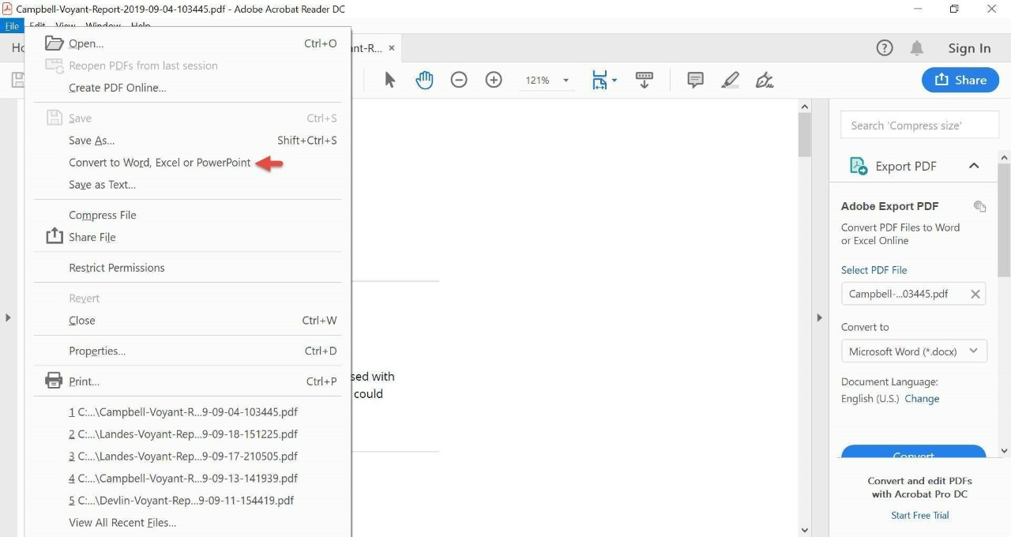Click Sign In
This screenshot has width=1011, height=537.
pyautogui.click(x=969, y=48)
